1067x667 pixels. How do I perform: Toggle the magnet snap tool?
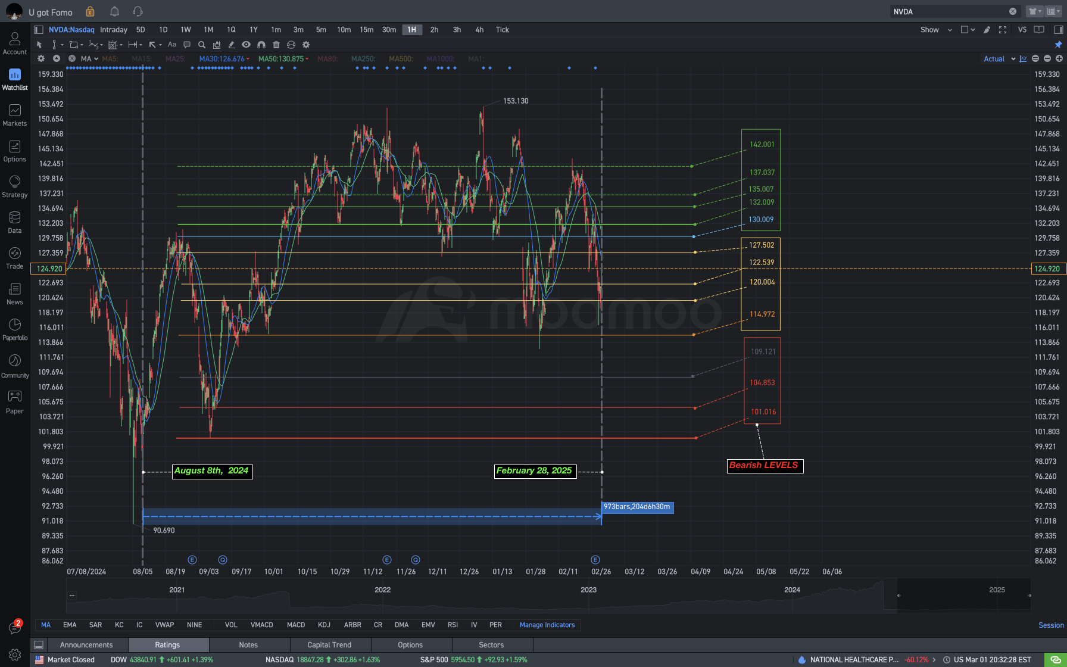[x=261, y=45]
